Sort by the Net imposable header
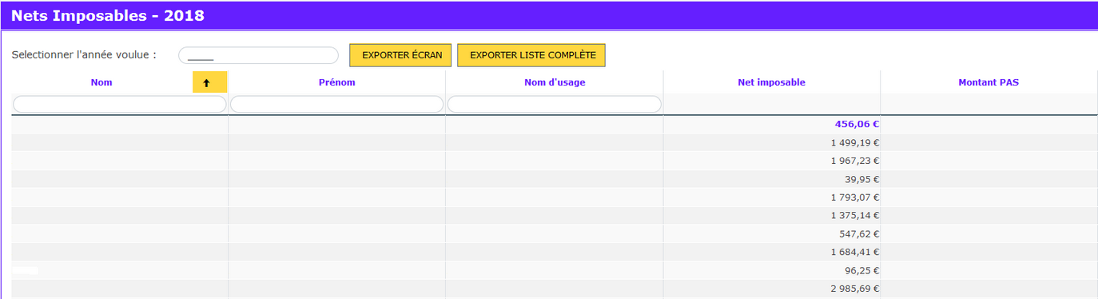Screen dimensions: 1098x299 point(771,82)
